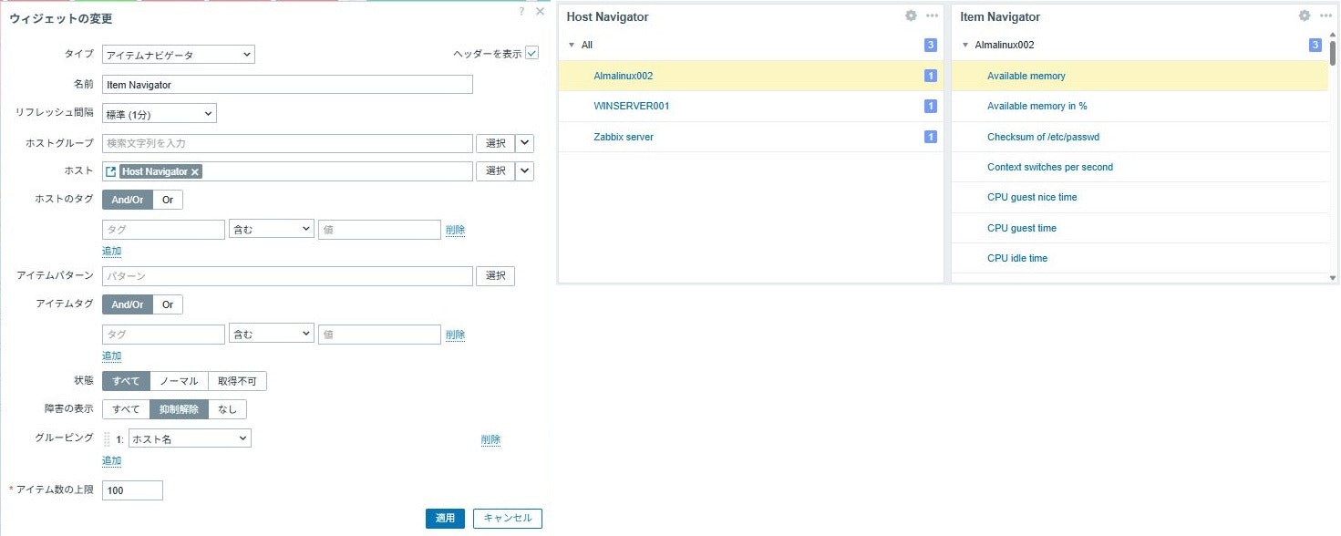Focus the host group search field
The height and width of the screenshot is (536, 1341).
coord(287,143)
